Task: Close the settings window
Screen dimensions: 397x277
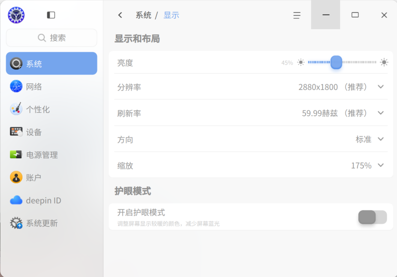Action: click(x=384, y=15)
